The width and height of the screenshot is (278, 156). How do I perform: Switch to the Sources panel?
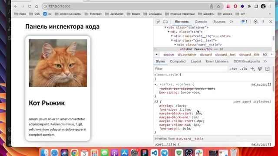(x=219, y=22)
